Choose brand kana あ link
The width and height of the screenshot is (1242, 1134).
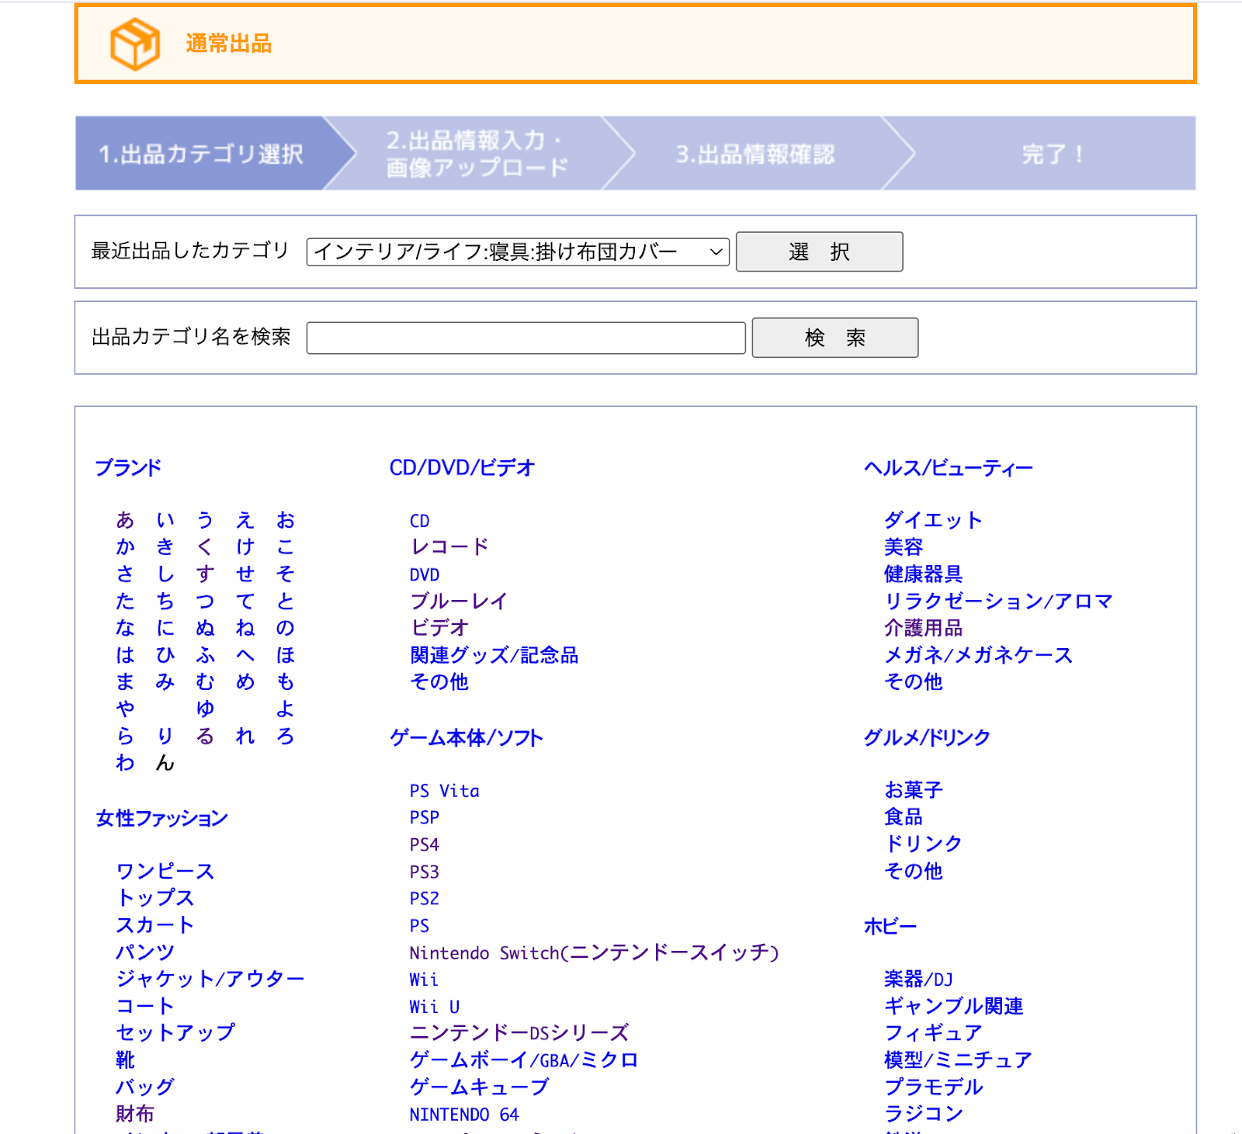coord(125,520)
